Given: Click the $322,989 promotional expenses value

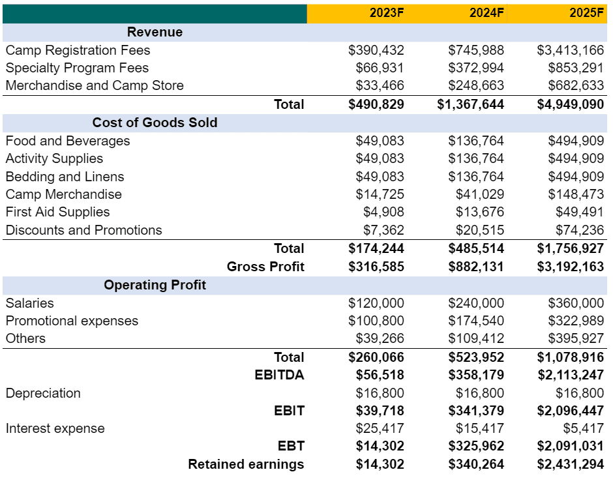Looking at the screenshot, I should 576,321.
